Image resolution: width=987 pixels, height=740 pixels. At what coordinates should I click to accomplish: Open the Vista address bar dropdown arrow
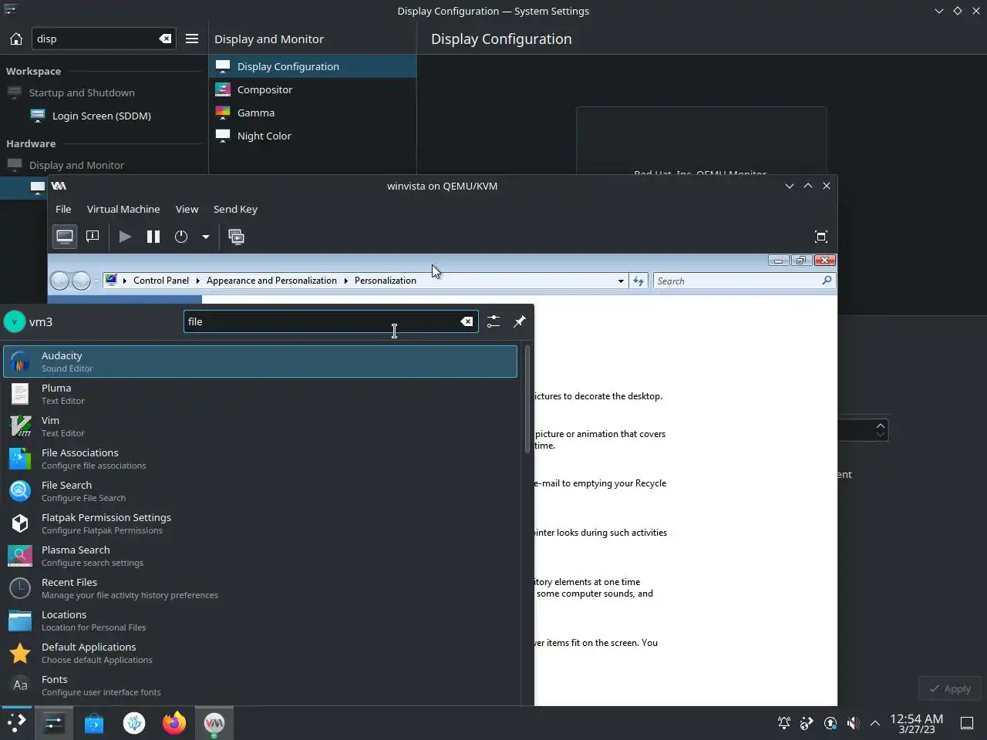pos(621,281)
